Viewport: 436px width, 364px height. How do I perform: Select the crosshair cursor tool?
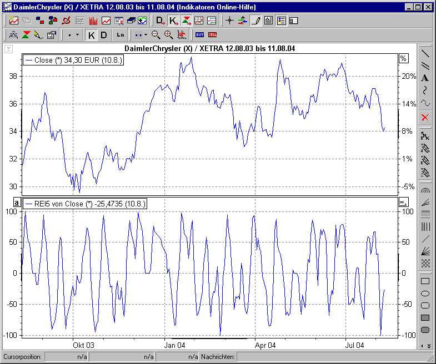(229, 21)
